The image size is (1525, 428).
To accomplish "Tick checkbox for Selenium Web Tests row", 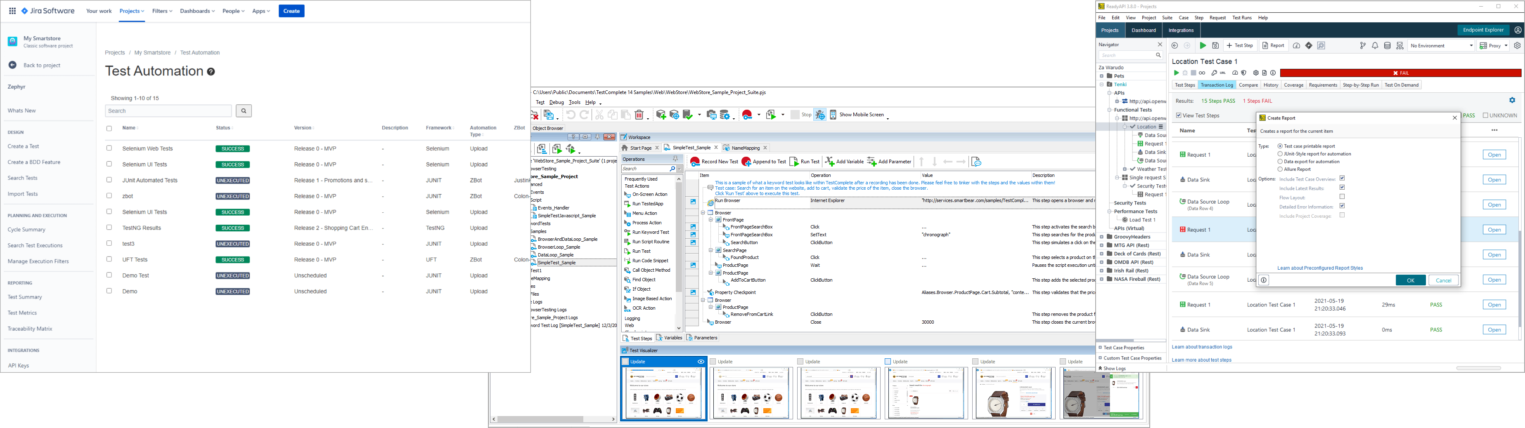I will 109,148.
